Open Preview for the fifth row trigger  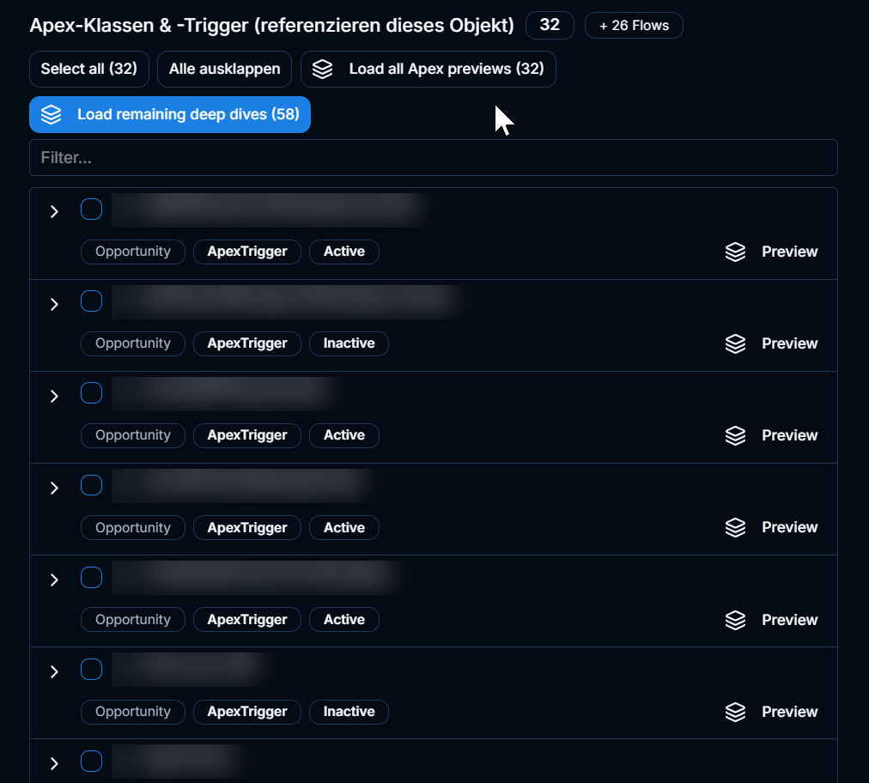(x=771, y=620)
